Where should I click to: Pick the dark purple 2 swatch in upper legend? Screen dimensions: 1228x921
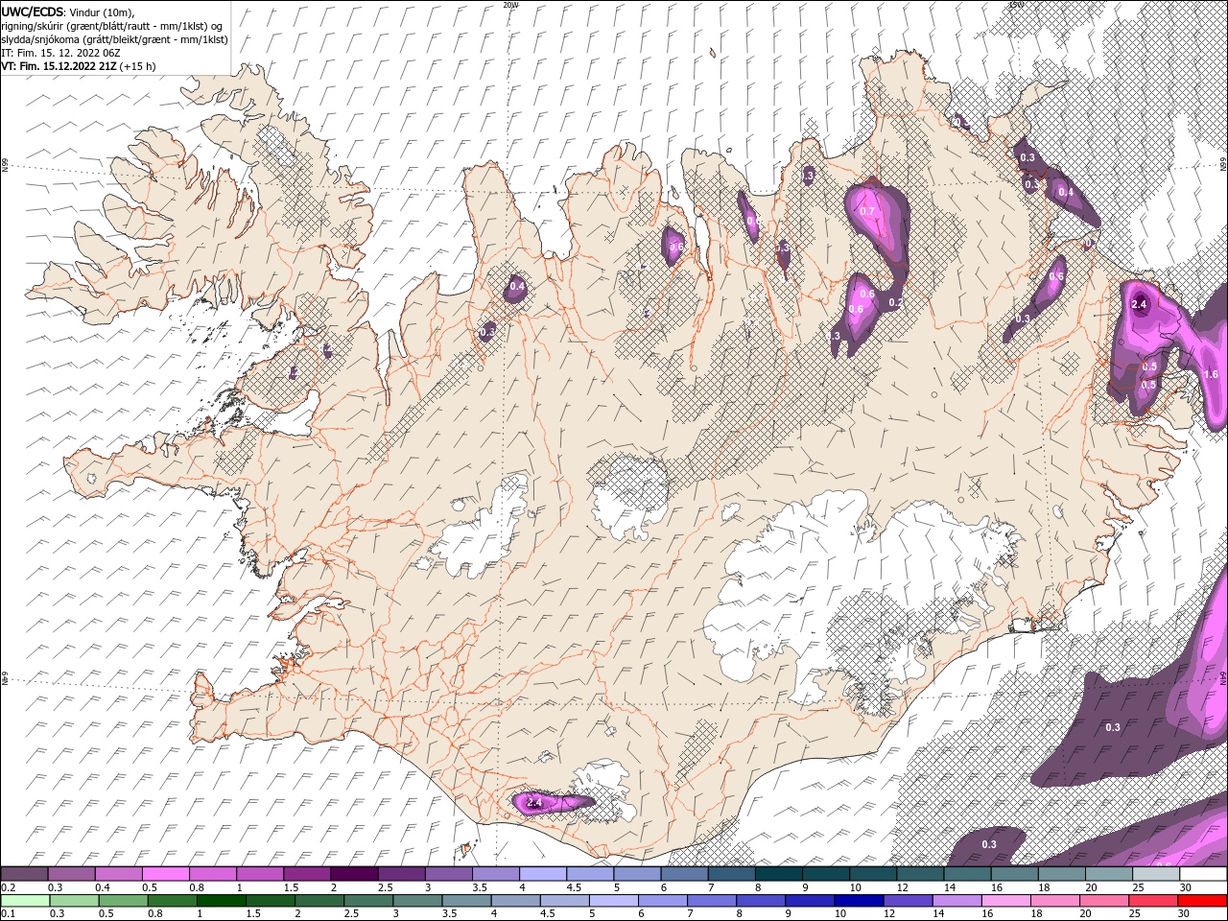353,874
